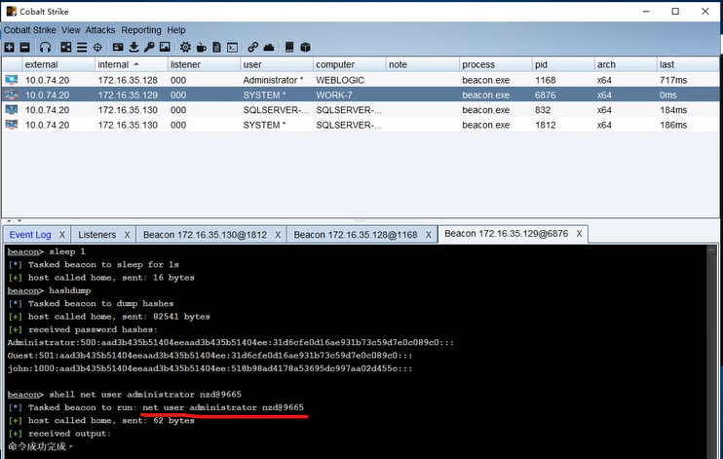This screenshot has width=723, height=459.
Task: Close the Event Log tab
Action: point(61,235)
